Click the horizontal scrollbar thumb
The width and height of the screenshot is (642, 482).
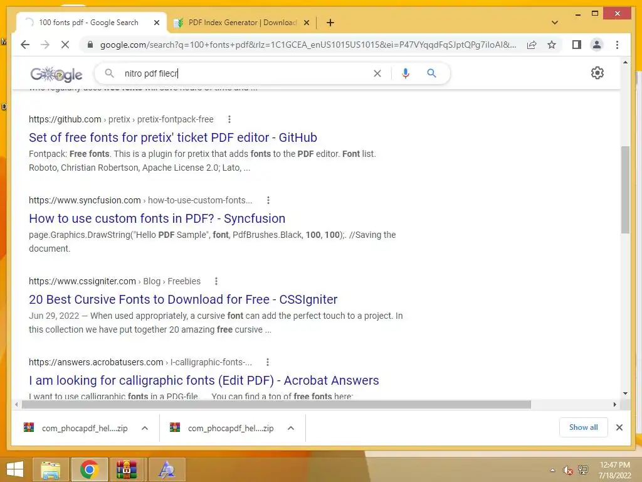pos(276,405)
